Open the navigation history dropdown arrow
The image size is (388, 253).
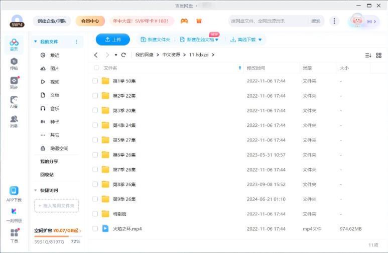pyautogui.click(x=116, y=55)
